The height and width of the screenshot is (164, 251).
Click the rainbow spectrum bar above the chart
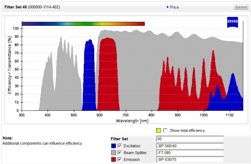[x=83, y=24]
